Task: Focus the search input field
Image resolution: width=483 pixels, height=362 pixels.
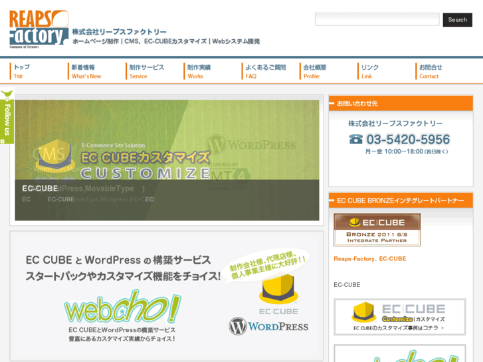Action: [x=377, y=19]
